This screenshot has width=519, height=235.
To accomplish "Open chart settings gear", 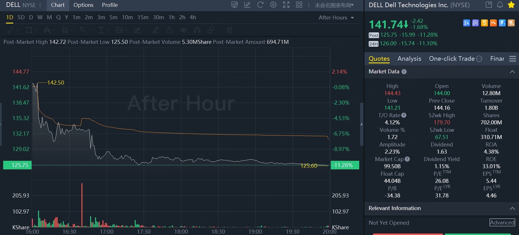I will click(x=273, y=5).
